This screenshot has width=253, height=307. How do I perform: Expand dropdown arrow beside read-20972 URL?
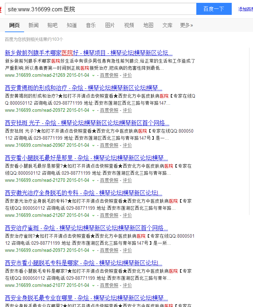[93, 111]
